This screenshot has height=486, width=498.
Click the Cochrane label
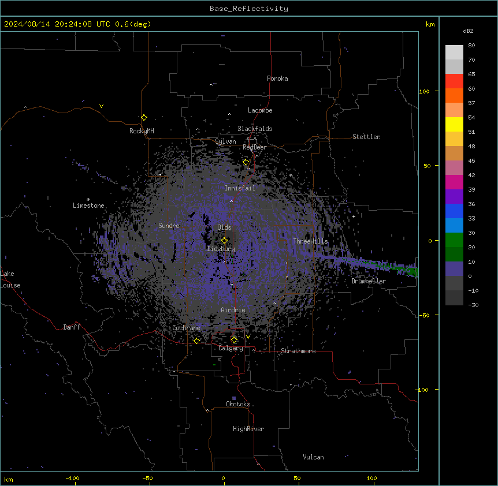[x=186, y=328]
